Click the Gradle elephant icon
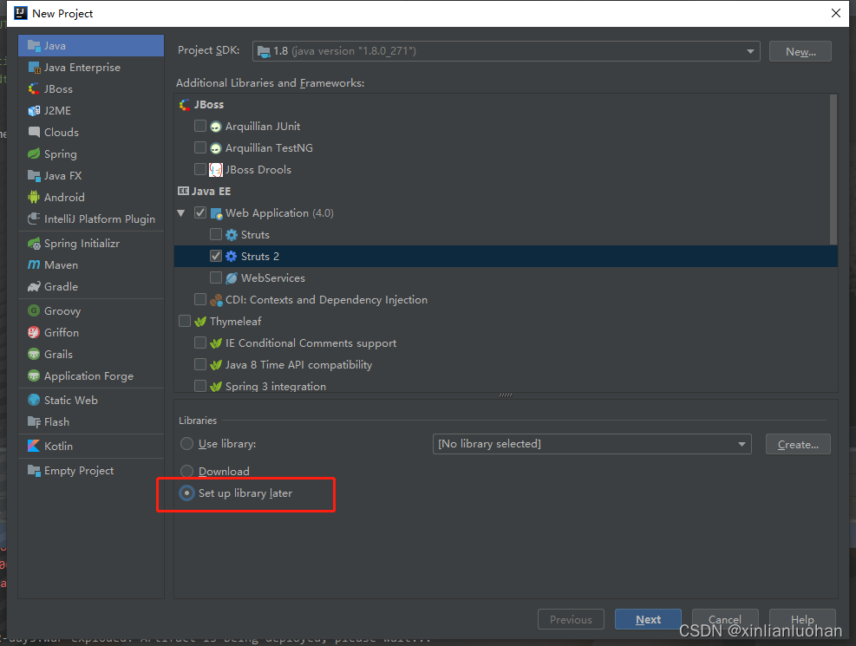 tap(34, 286)
